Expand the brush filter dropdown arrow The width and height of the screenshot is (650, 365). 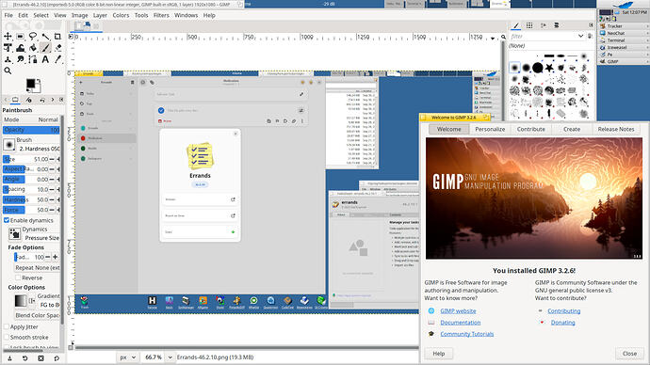click(580, 37)
